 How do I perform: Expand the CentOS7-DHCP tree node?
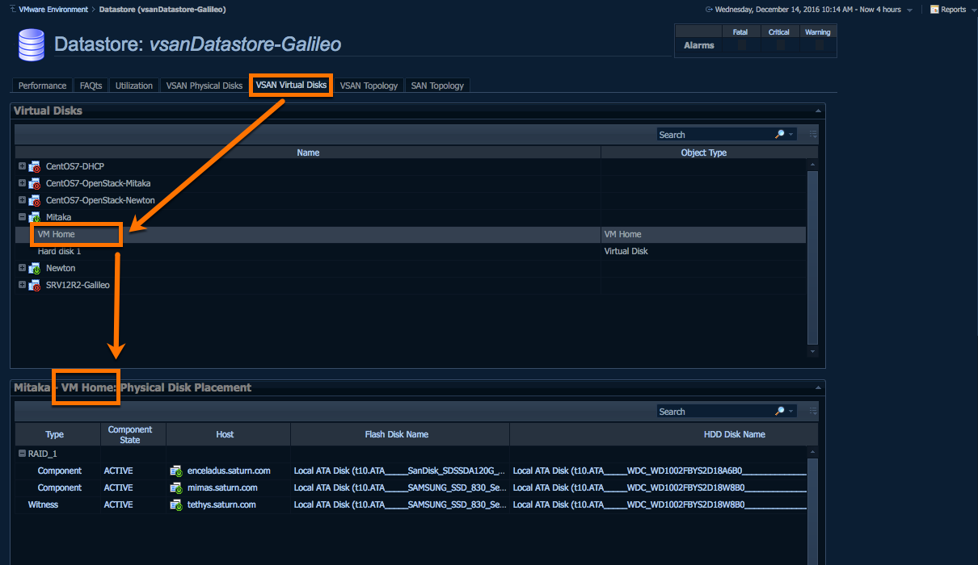(x=22, y=165)
